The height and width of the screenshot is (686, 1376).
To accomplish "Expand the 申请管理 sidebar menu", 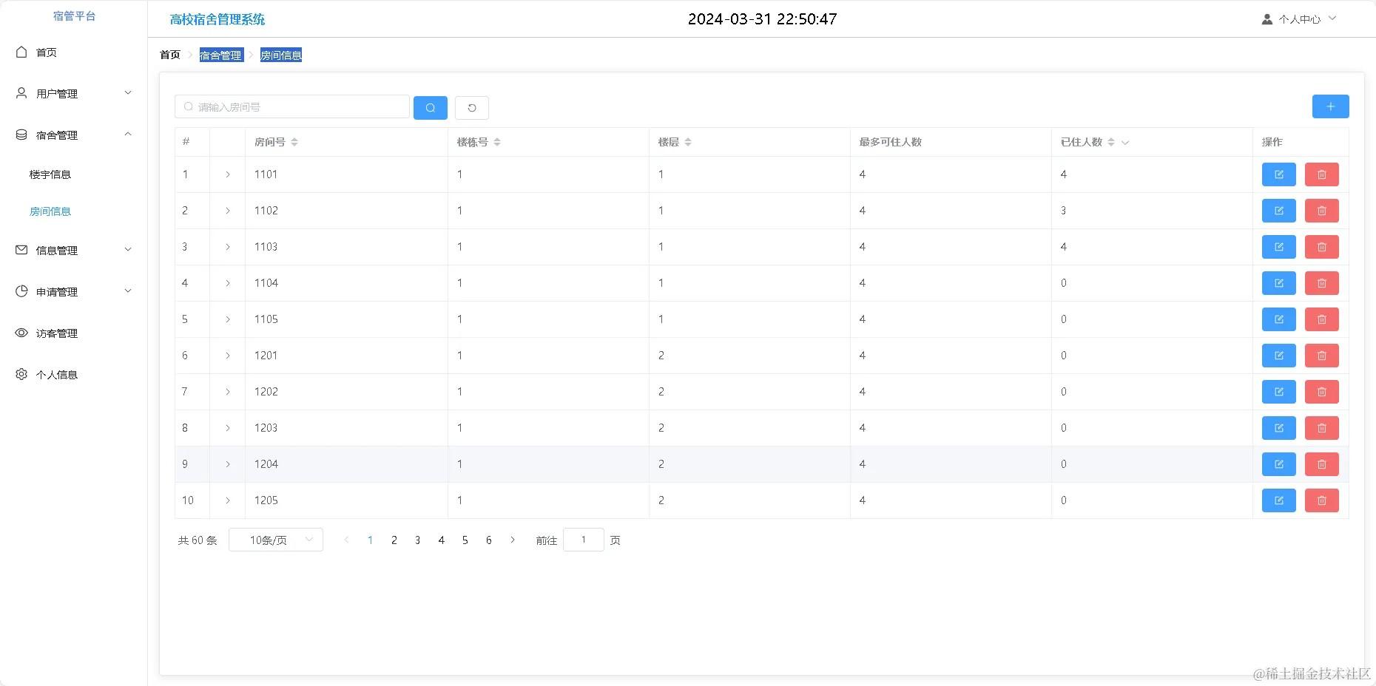I will point(74,292).
